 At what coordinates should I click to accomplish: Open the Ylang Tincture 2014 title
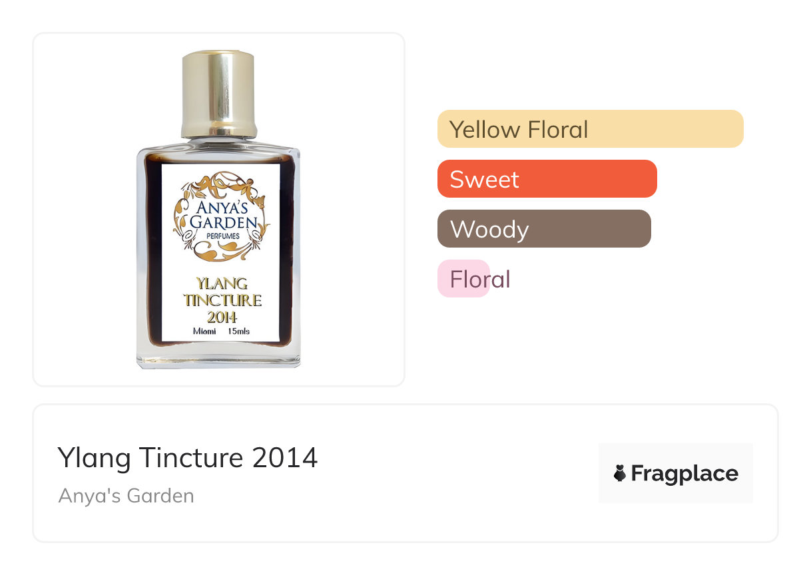tap(188, 458)
